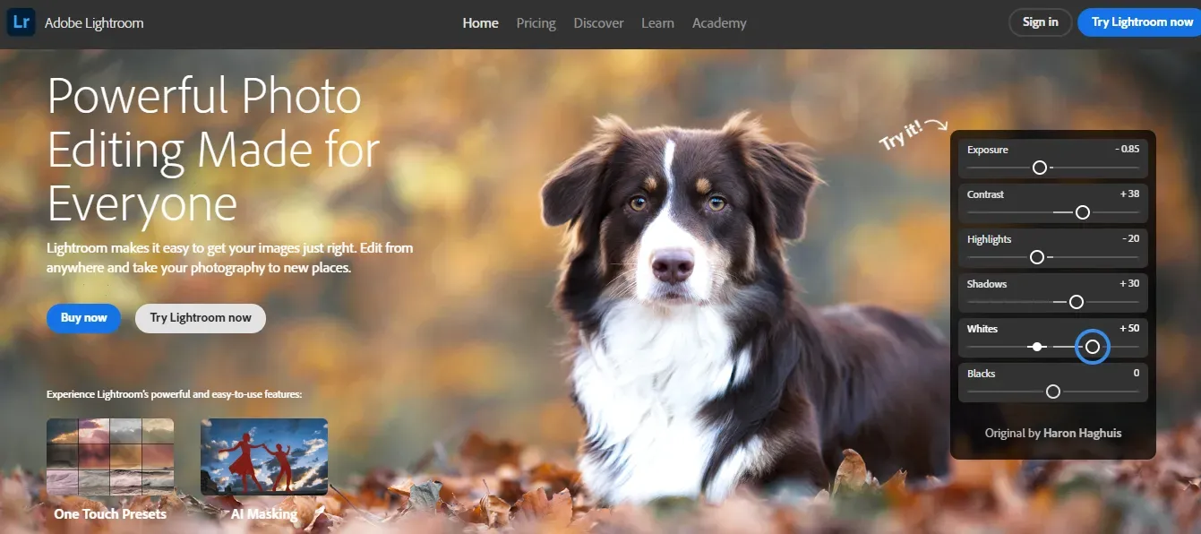Click the Haron Haghuis credit link

click(1082, 433)
